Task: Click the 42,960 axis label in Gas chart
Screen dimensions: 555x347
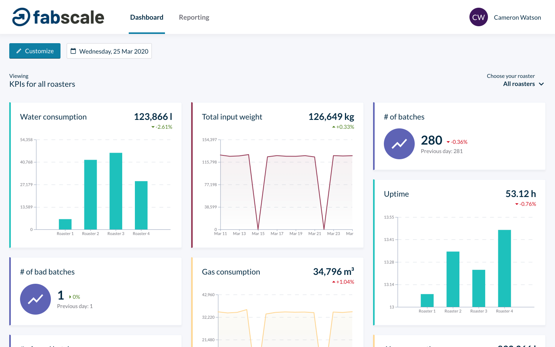Action: 208,295
